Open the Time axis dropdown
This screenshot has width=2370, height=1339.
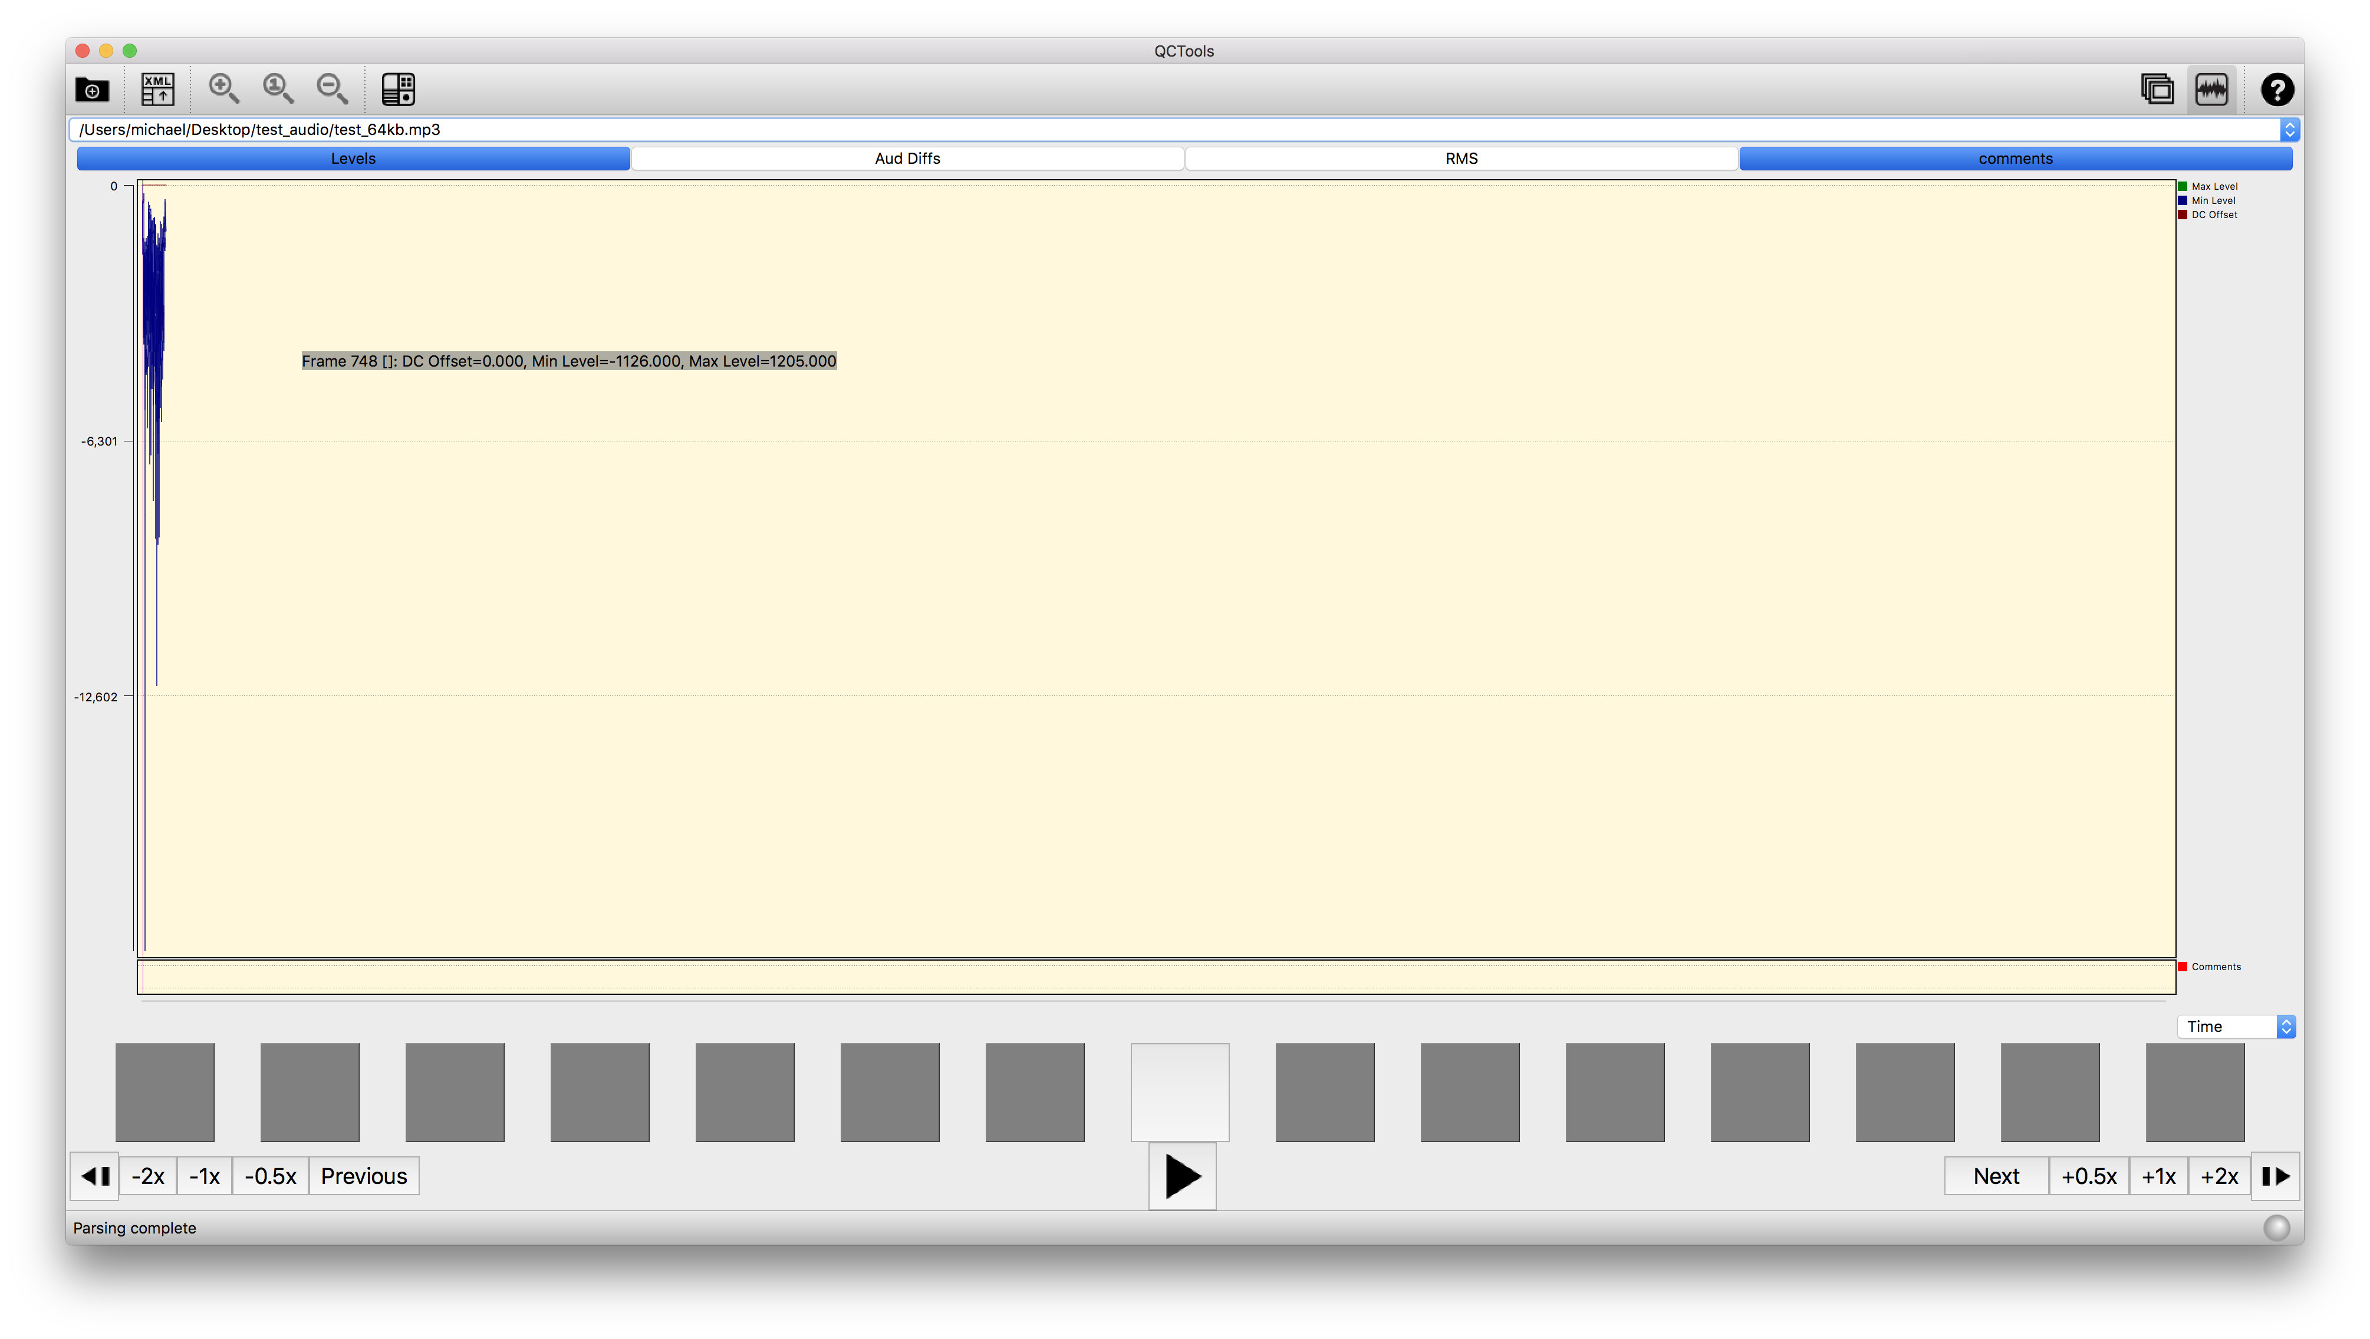2285,1026
